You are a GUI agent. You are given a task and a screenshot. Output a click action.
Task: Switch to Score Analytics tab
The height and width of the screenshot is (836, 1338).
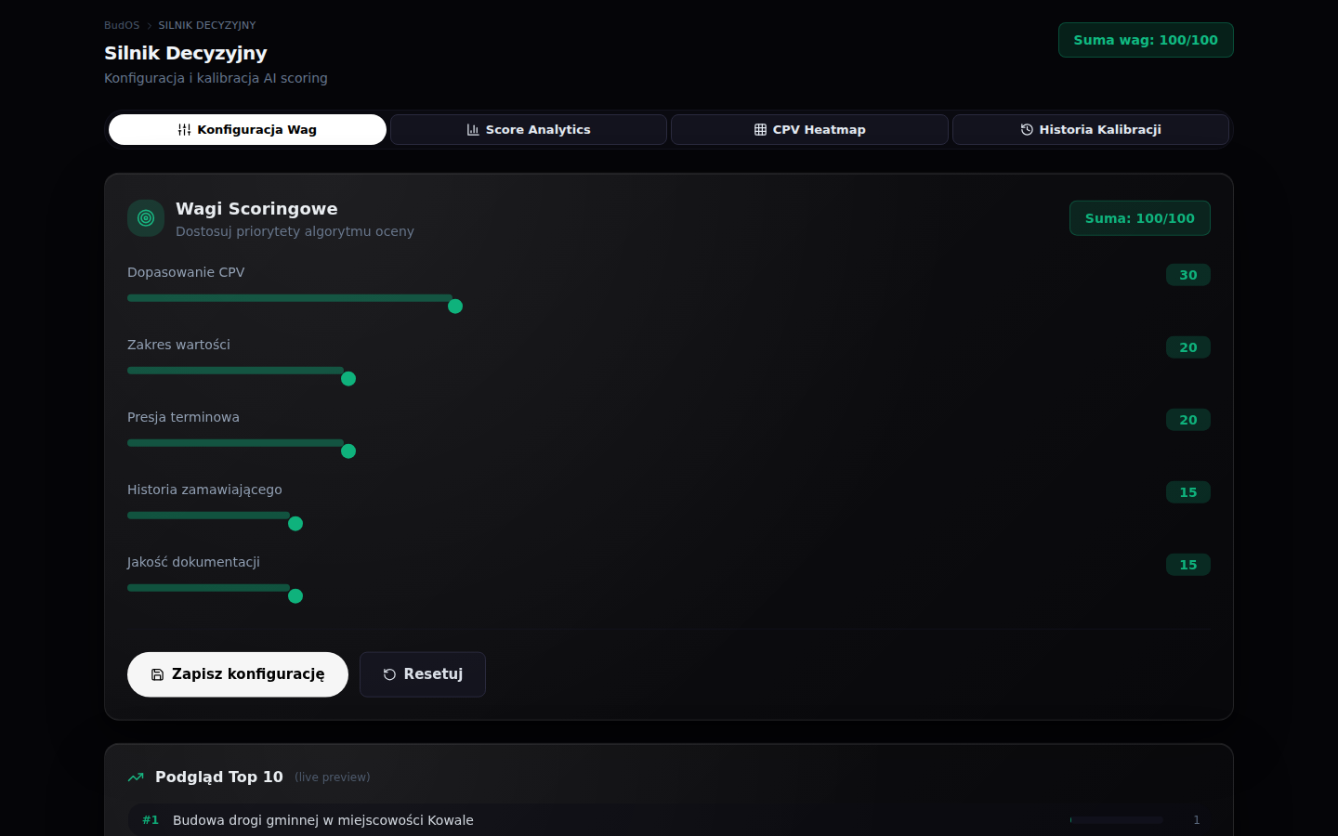coord(529,130)
